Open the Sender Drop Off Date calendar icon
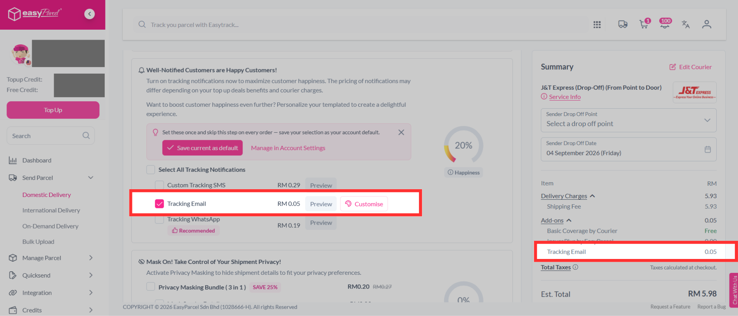Screen dimensions: 738x316 click(707, 149)
